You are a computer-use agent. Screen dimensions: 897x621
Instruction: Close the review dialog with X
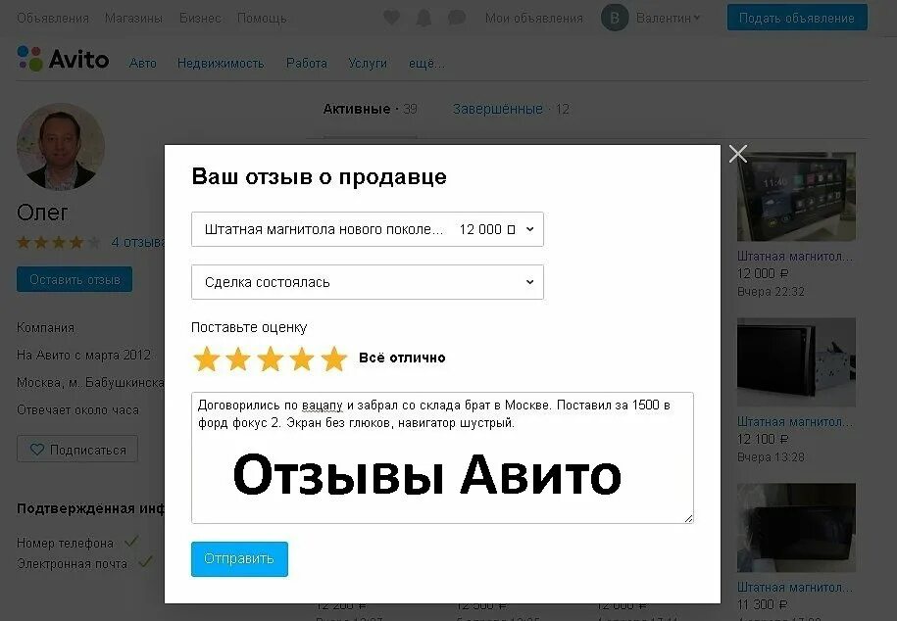pos(738,153)
